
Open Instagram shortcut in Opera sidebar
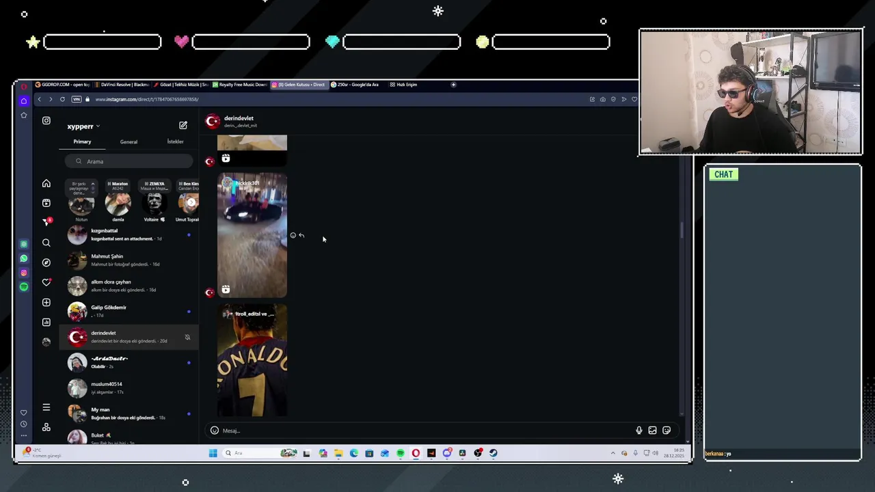24,273
